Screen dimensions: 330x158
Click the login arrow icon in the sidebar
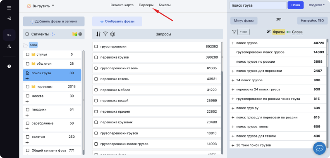pyautogui.click(x=9, y=19)
